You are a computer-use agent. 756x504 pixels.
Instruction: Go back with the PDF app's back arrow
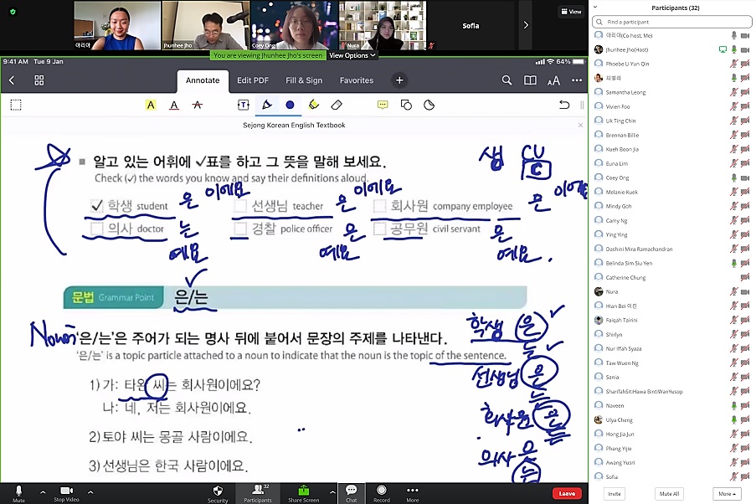(12, 80)
